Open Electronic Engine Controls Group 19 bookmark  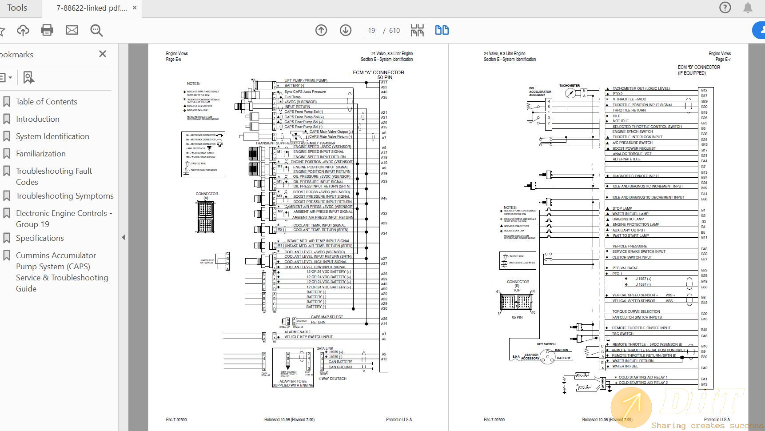click(64, 219)
